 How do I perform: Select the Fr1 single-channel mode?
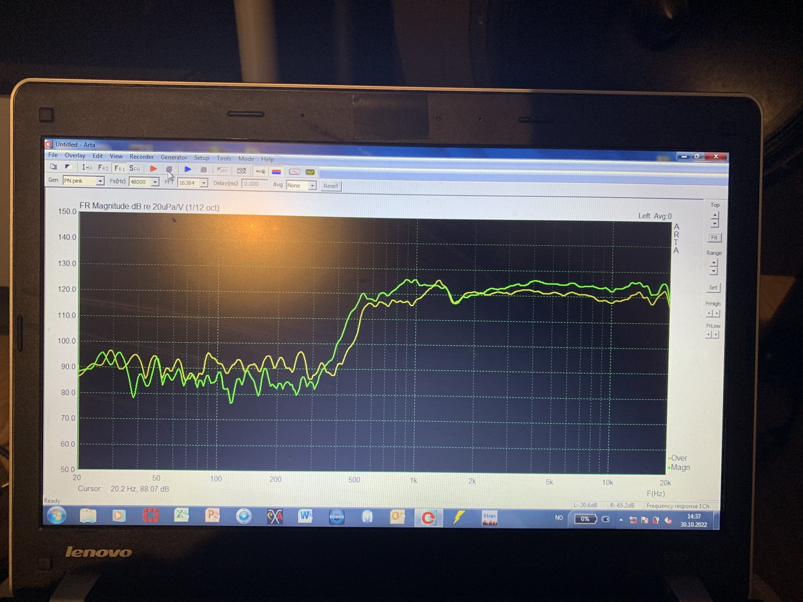119,168
